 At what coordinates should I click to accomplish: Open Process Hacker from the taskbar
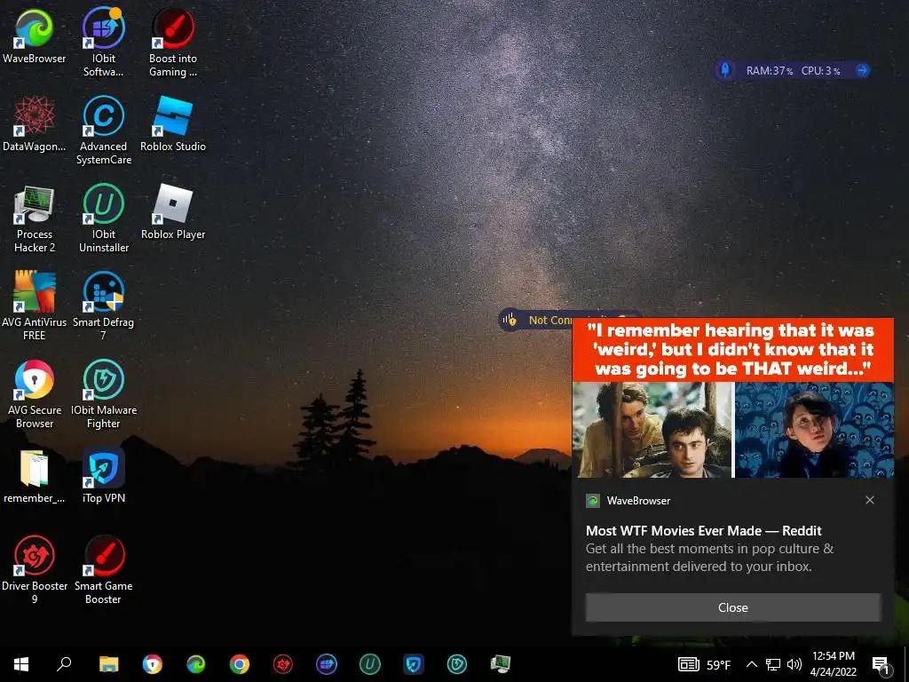click(501, 664)
